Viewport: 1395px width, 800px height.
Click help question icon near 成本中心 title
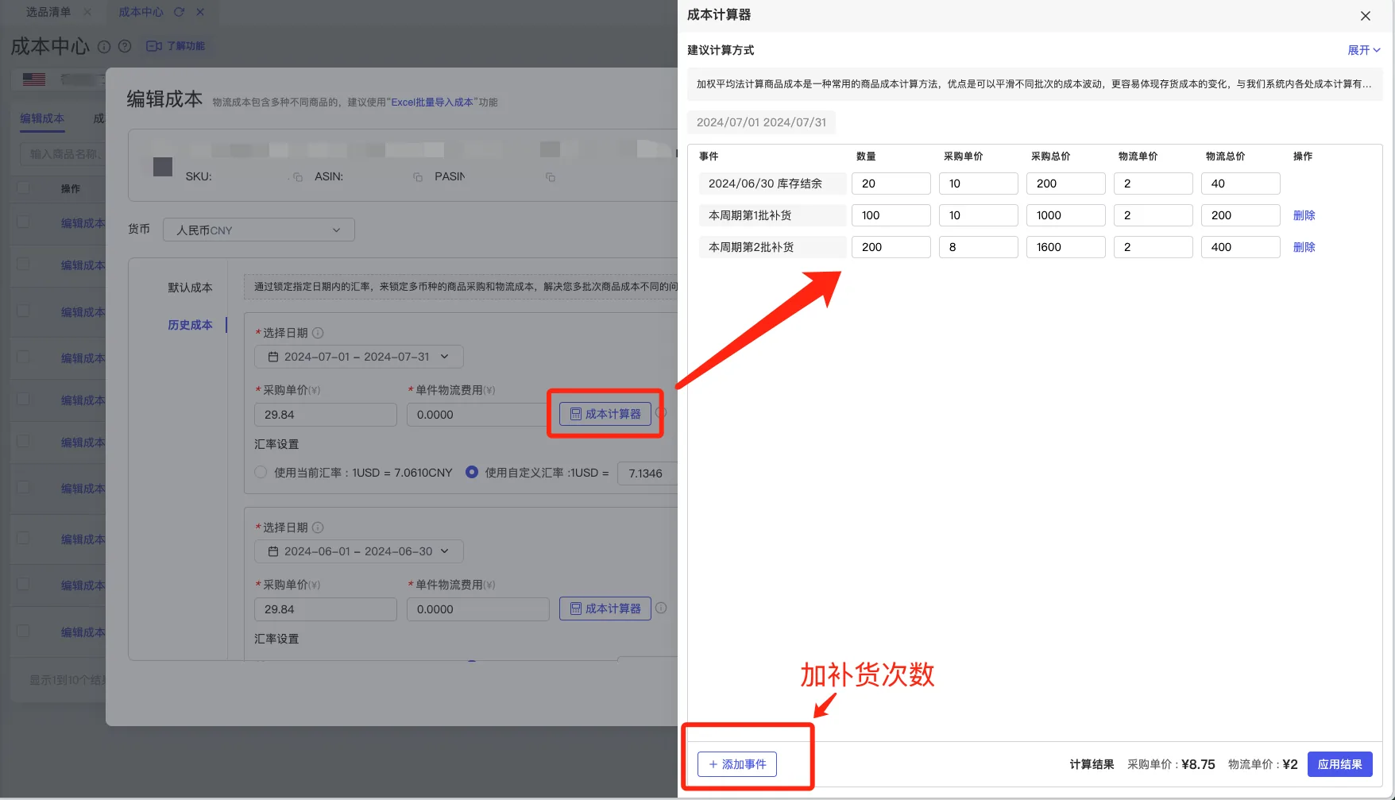click(125, 47)
